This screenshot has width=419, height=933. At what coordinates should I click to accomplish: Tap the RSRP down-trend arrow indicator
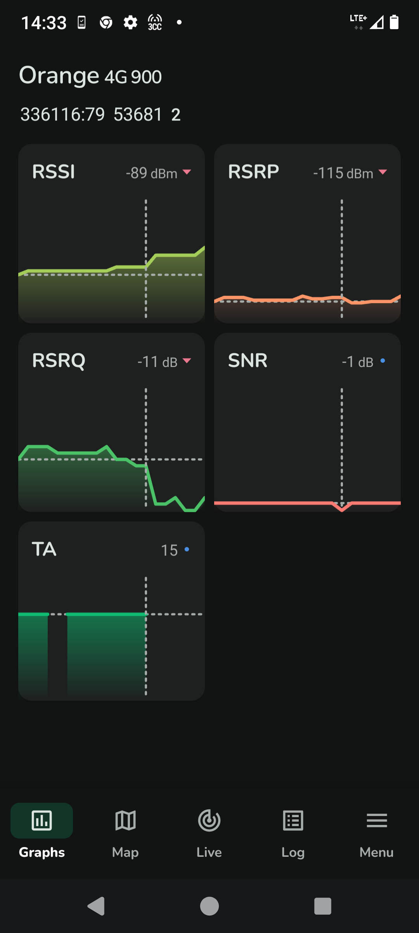[x=383, y=172]
